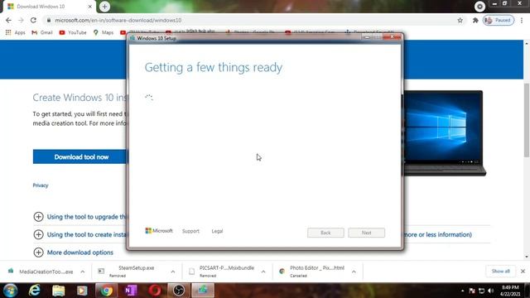Image resolution: width=530 pixels, height=298 pixels.
Task: Open a new Chrome tab
Action: pos(104,7)
